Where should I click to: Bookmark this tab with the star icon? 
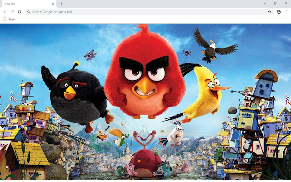tap(270, 12)
